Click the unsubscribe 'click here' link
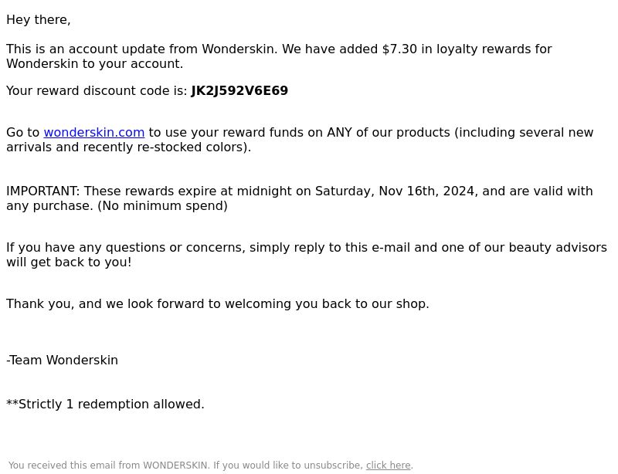The width and height of the screenshot is (618, 474). pos(389,466)
